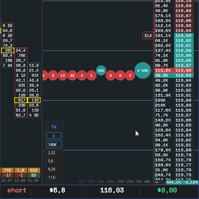Image resolution: width=199 pixels, height=199 pixels.
Task: Click the large teal 2 536 trade bubble
Action: [143, 70]
